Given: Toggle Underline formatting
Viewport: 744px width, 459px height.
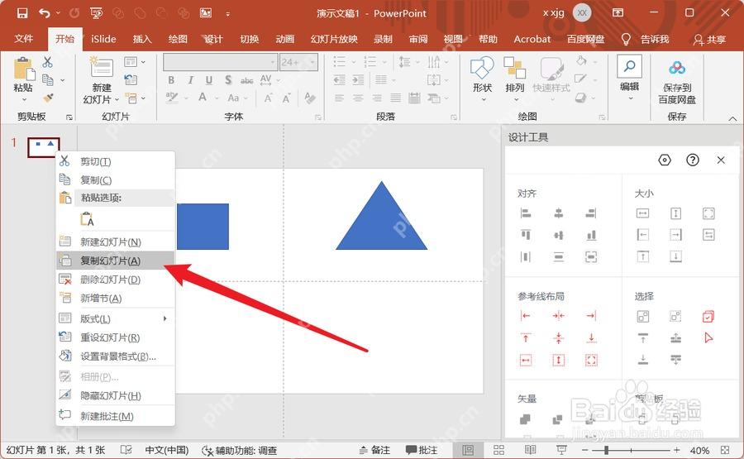Looking at the screenshot, I should coord(209,80).
